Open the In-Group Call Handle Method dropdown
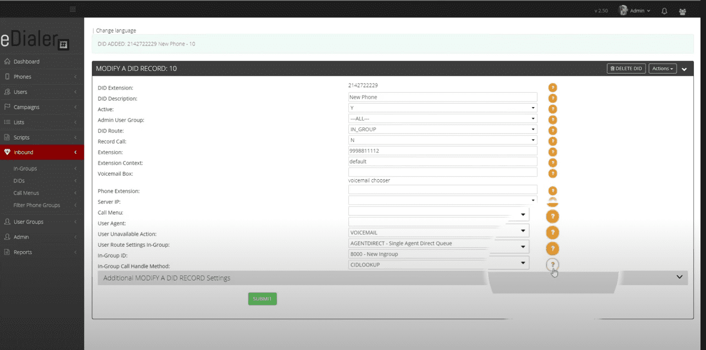This screenshot has width=706, height=350. 438,264
